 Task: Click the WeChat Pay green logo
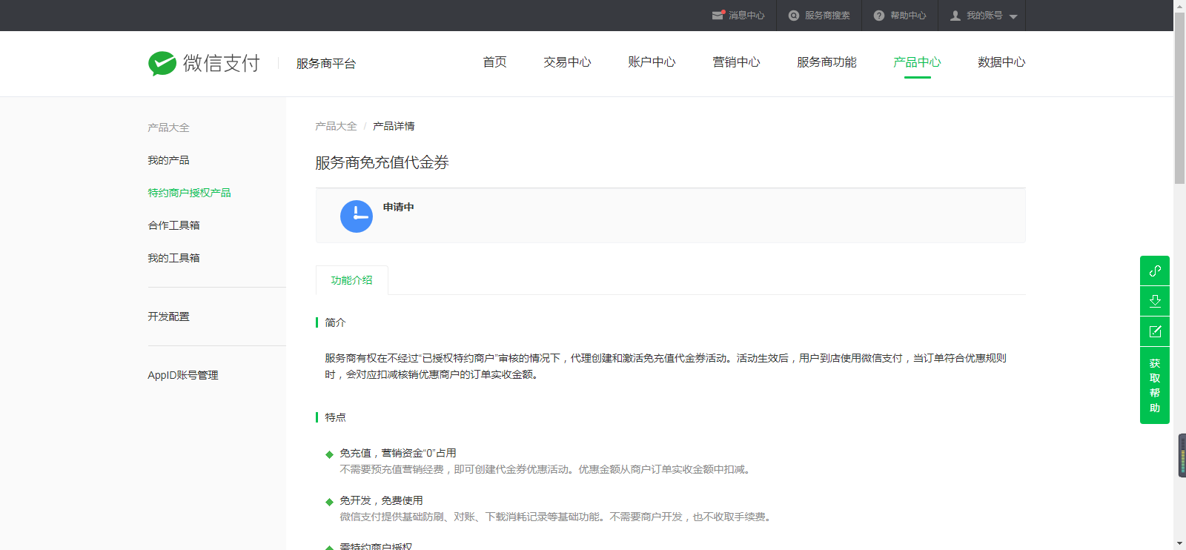(162, 64)
